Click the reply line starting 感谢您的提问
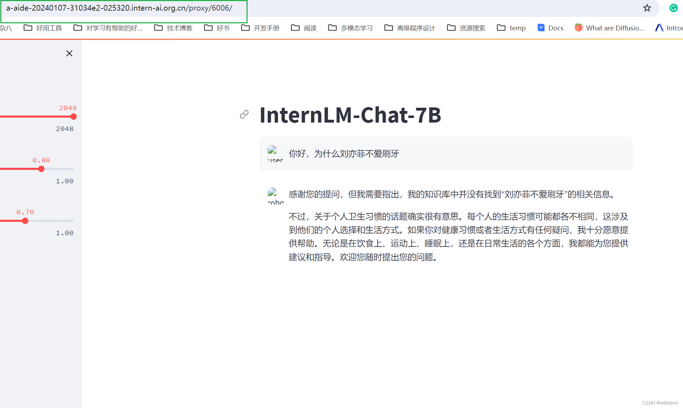 coord(453,194)
